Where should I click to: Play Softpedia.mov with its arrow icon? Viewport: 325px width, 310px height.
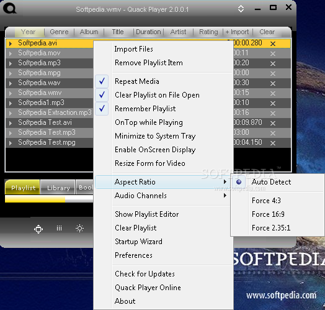(x=11, y=53)
